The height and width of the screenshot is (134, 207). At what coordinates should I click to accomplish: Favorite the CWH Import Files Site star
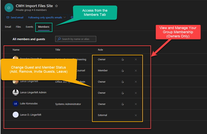56,6
